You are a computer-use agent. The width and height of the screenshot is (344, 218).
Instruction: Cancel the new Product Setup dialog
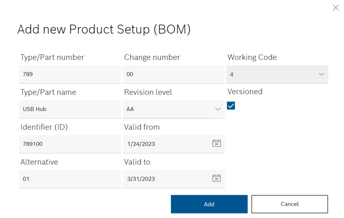[289, 204]
